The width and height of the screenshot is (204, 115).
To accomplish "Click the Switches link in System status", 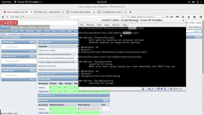I will [x=42, y=87].
